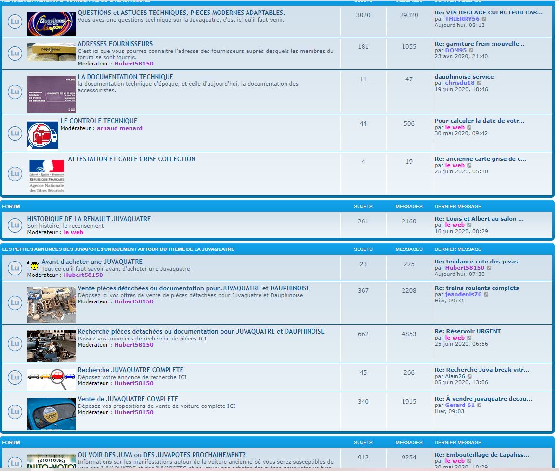Image resolution: width=559 pixels, height=471 pixels.
Task: Open last post 'Re: À vendre juvaquatre decou...'
Action: point(483,399)
